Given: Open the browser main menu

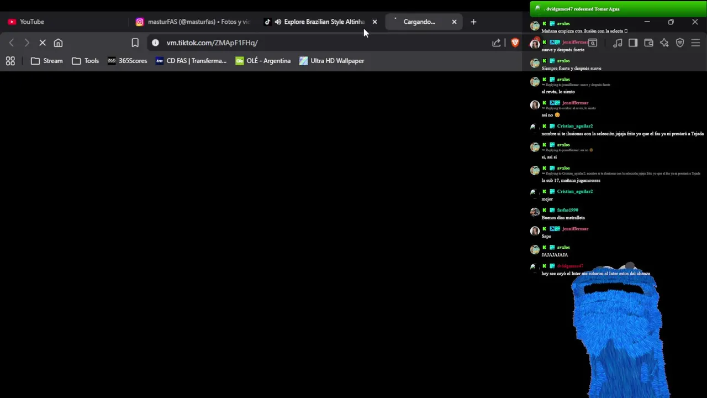Looking at the screenshot, I should (695, 43).
